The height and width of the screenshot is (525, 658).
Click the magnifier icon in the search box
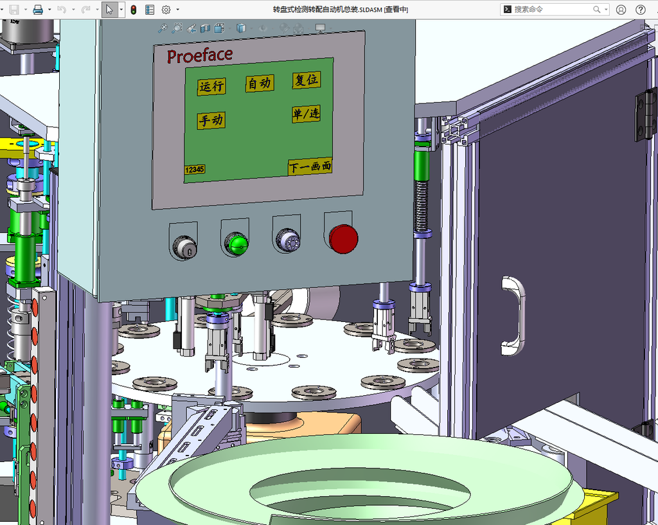point(596,9)
